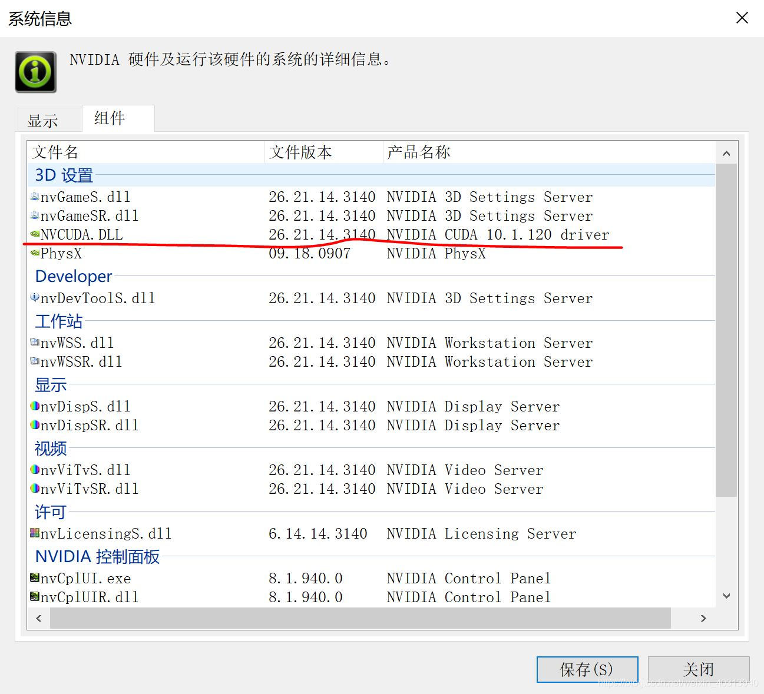Click the horizontal scrollbar right arrow
The image size is (764, 694).
point(703,618)
